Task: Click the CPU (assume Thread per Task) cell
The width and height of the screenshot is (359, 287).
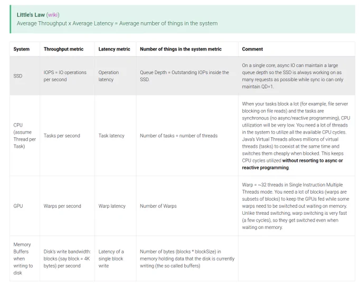Action: coord(24,136)
